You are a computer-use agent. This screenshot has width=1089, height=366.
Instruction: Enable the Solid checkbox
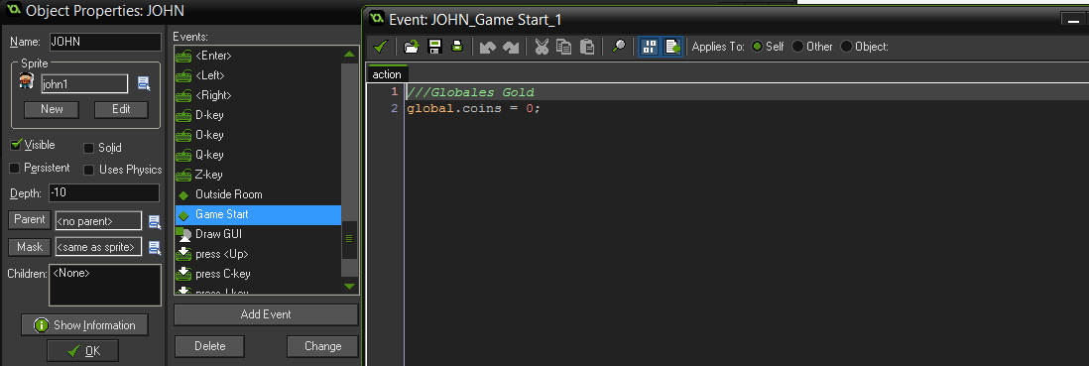pos(89,148)
